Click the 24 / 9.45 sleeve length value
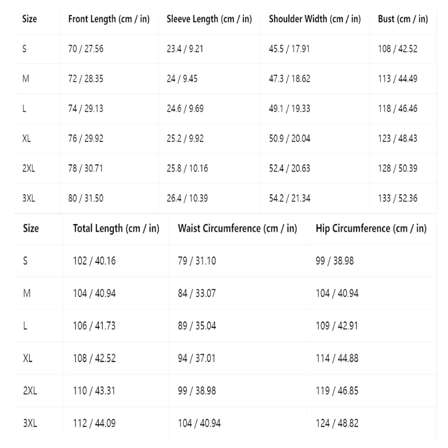This screenshot has height=448, width=448. [182, 79]
